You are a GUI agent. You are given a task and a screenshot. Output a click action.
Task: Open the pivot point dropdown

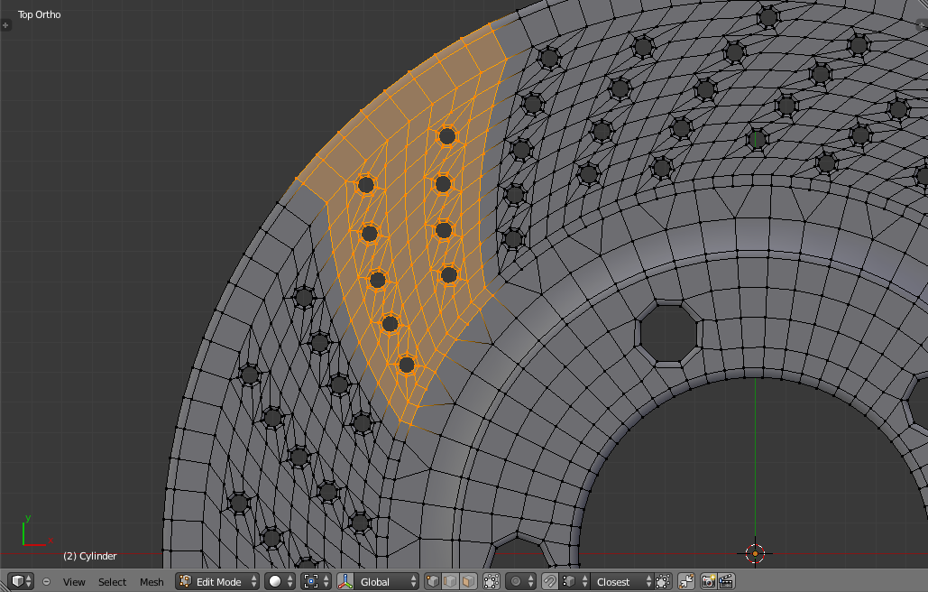click(x=316, y=581)
